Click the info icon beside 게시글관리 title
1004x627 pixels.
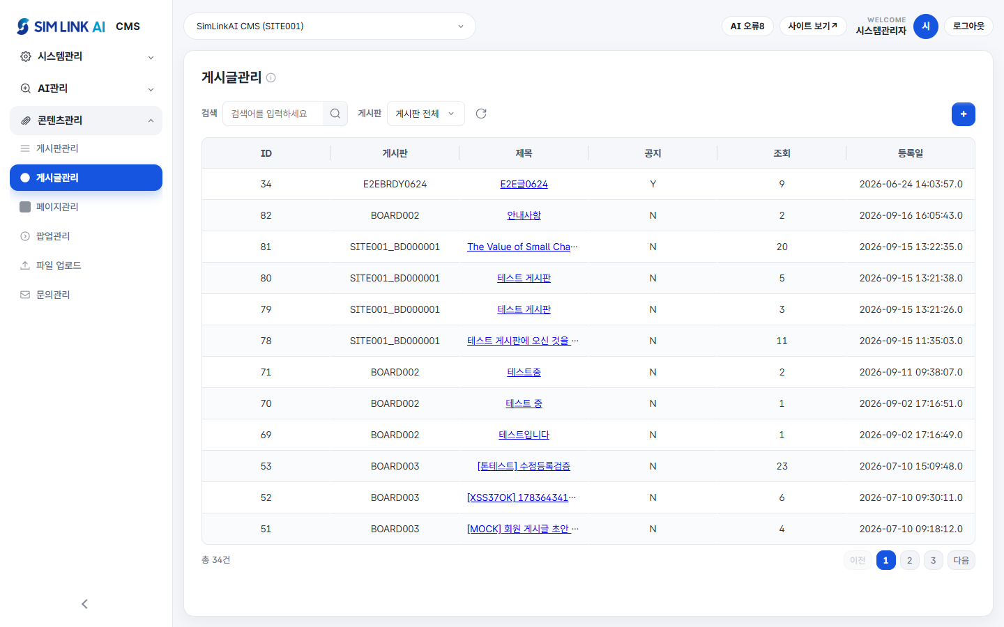pos(271,78)
